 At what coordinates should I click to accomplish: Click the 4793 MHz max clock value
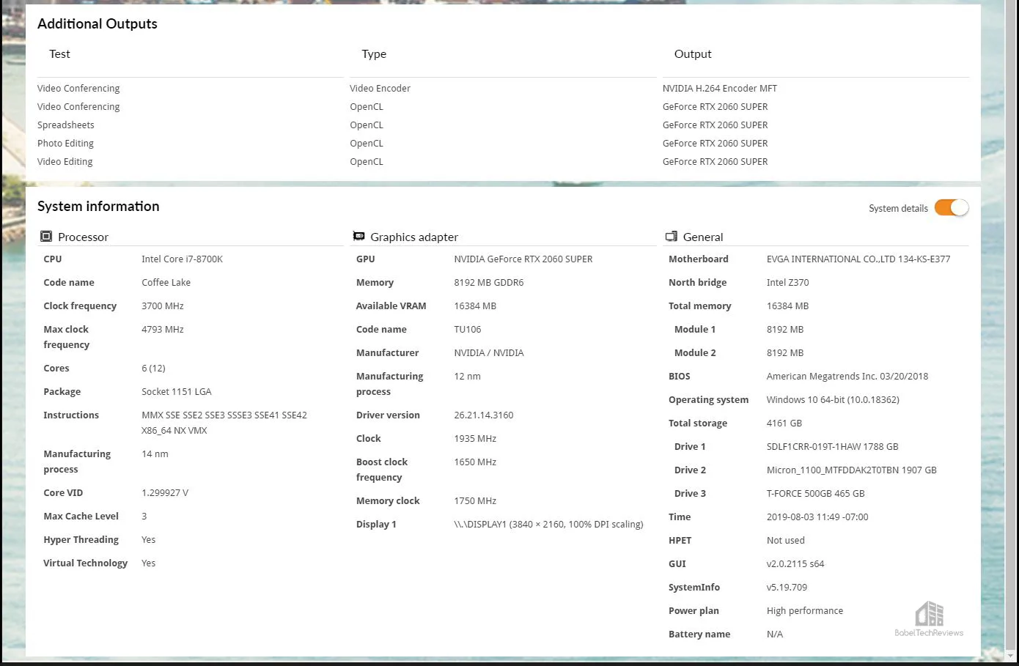tap(163, 330)
